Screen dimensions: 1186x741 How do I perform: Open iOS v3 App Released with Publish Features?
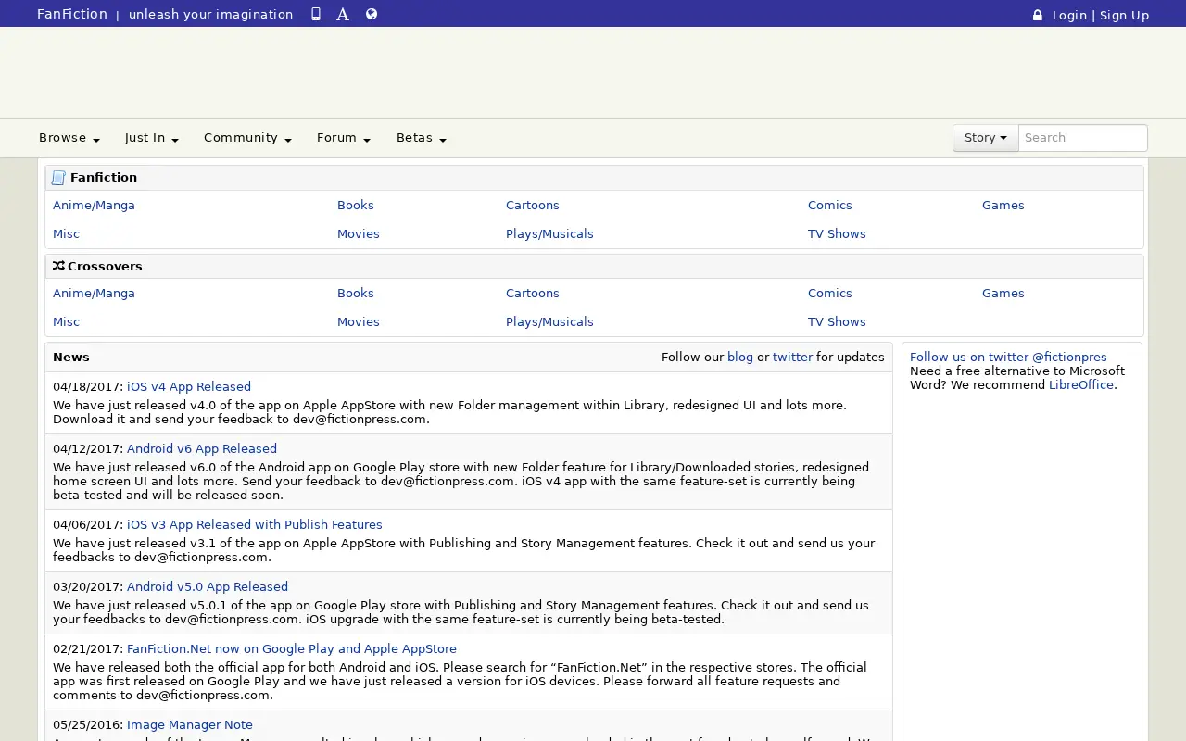pos(255,525)
